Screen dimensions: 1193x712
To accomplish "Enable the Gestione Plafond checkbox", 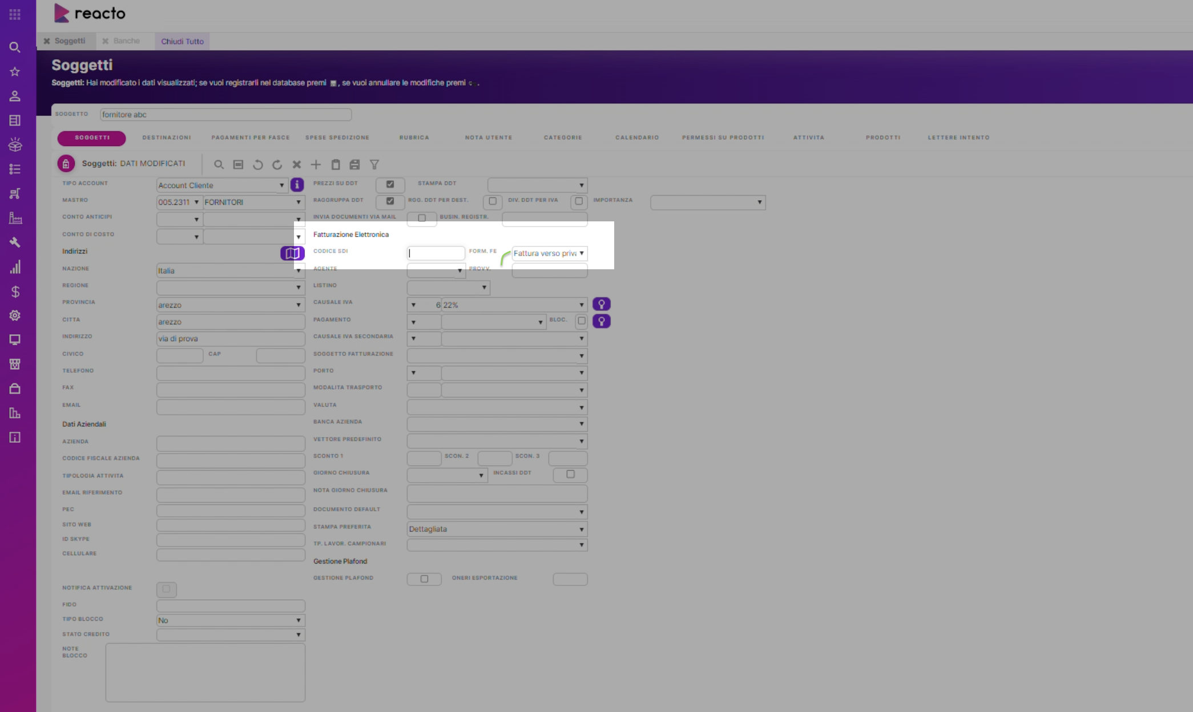I will point(424,578).
